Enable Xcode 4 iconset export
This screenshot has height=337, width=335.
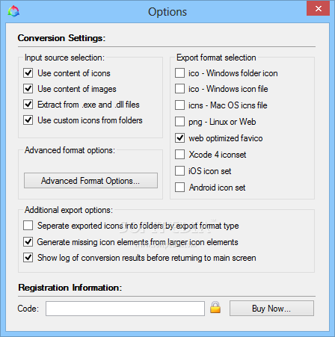pos(179,155)
